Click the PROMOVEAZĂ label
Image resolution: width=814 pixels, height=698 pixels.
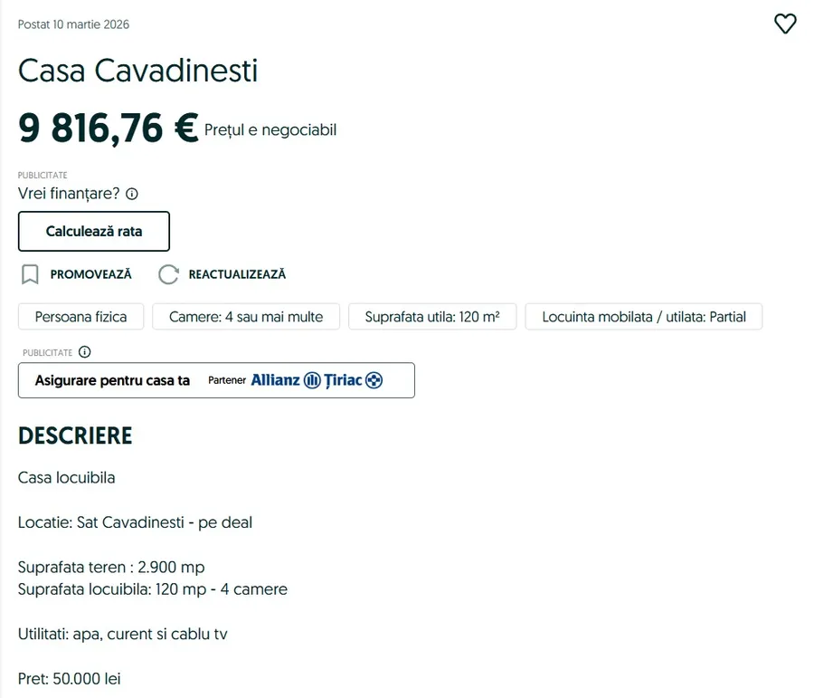click(x=90, y=274)
